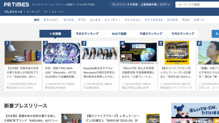
Task: Select the スポーツ category
Action: (x=199, y=20)
